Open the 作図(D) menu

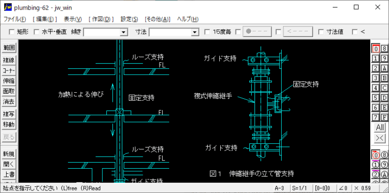tap(101, 19)
